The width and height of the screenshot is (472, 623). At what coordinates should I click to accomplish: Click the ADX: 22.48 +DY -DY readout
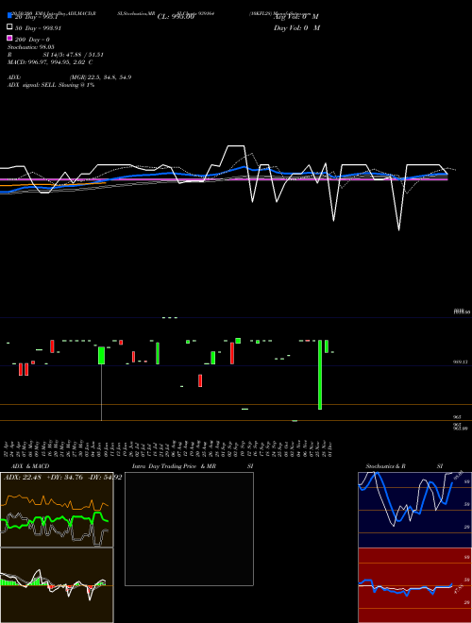pyautogui.click(x=62, y=477)
